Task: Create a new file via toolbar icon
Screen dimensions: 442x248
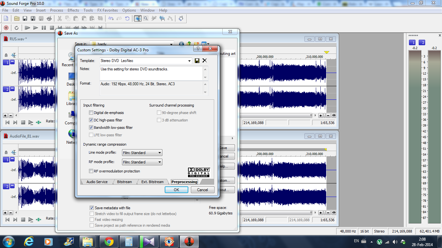Action: tap(6, 18)
